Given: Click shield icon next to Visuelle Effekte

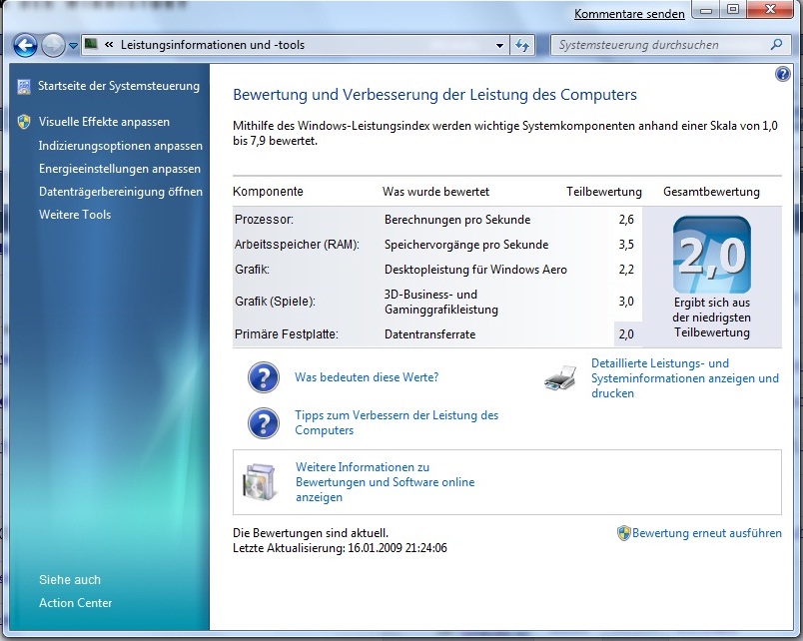Looking at the screenshot, I should (x=24, y=122).
